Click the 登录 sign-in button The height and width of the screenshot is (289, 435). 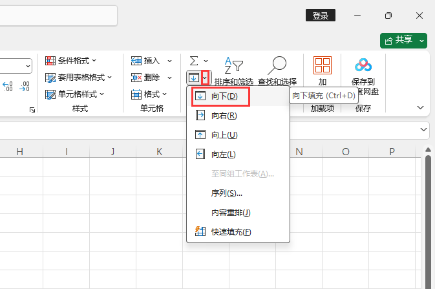[321, 16]
